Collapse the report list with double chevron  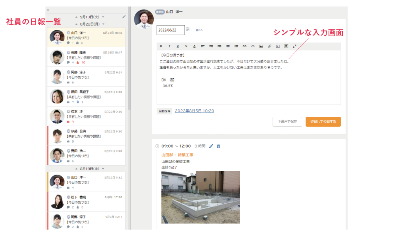[x=48, y=10]
